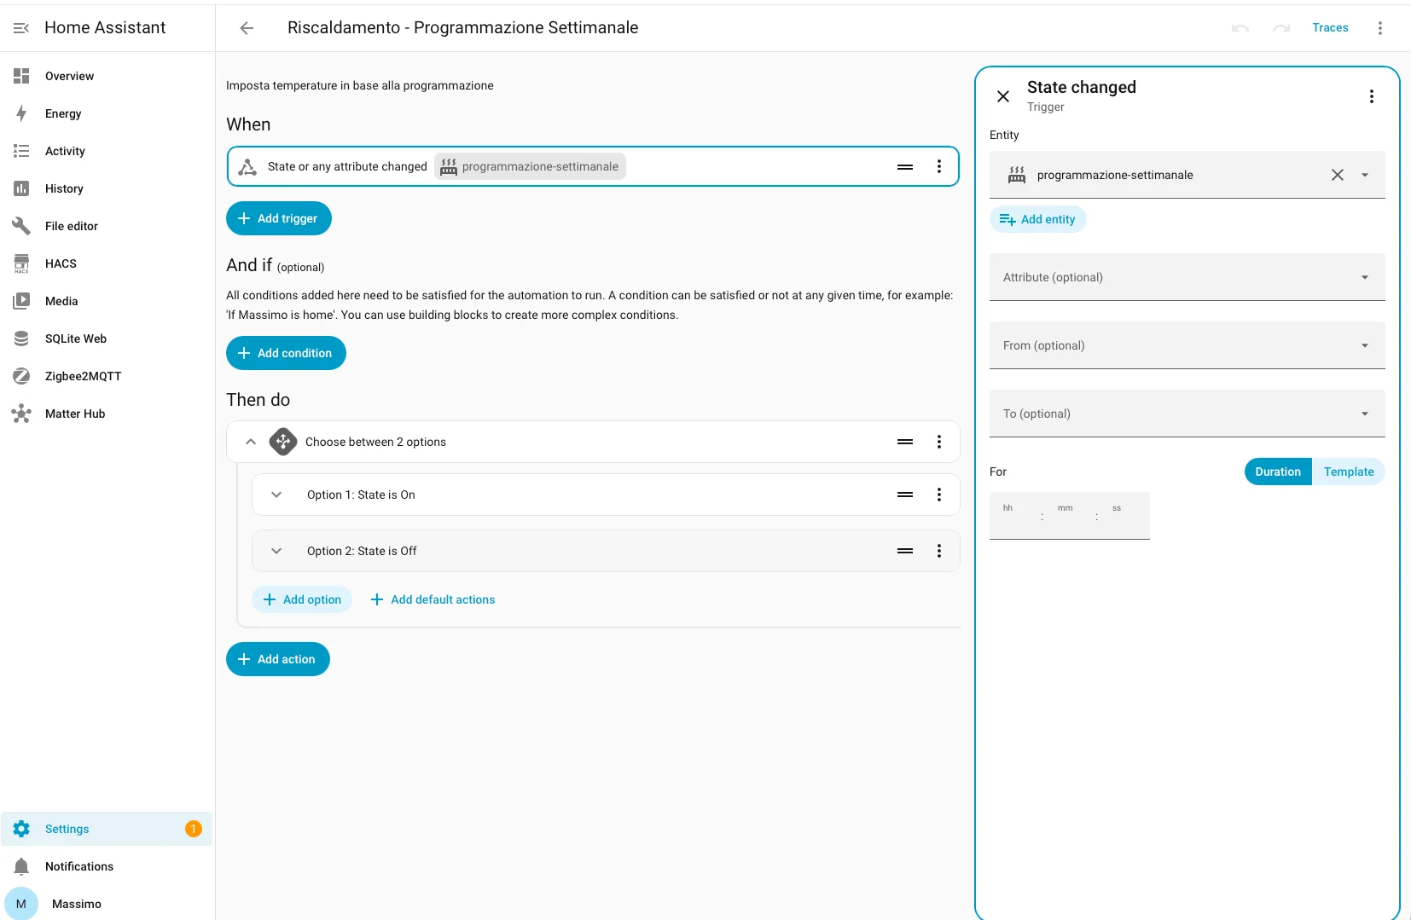Go to Activity log
Image resolution: width=1411 pixels, height=920 pixels.
tap(107, 151)
